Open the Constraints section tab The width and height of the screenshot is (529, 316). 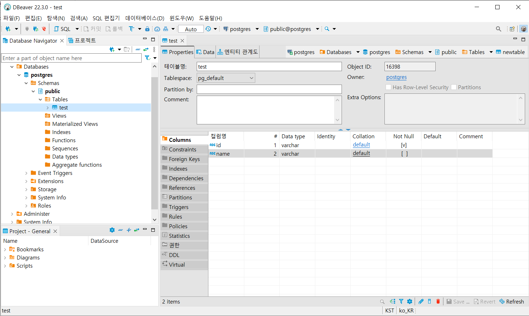point(184,149)
